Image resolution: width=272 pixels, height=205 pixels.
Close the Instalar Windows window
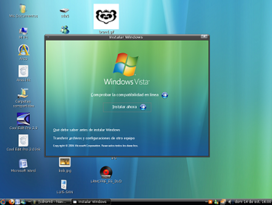coord(204,37)
